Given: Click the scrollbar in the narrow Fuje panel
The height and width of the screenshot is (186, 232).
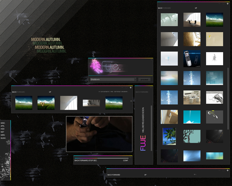Looking at the screenshot, I should coord(151,128).
